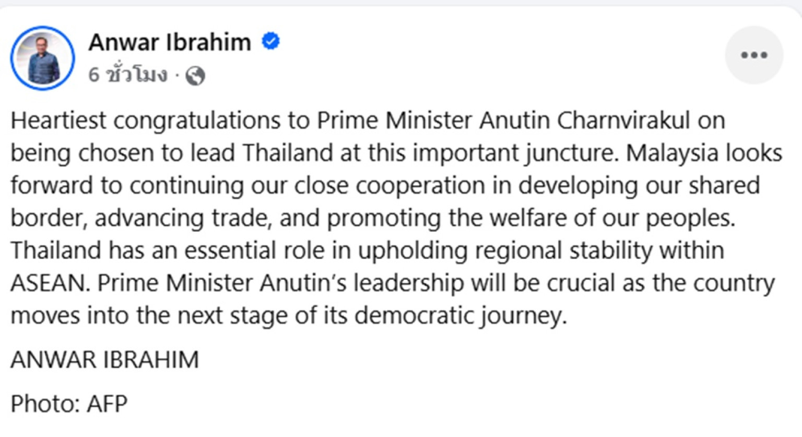Click the words 'Heartiest congratulations' in the post
This screenshot has width=802, height=437.
pyautogui.click(x=146, y=121)
